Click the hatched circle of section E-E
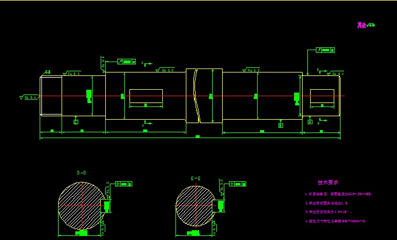Image resolution: width=397 pixels, height=240 pixels. click(196, 206)
